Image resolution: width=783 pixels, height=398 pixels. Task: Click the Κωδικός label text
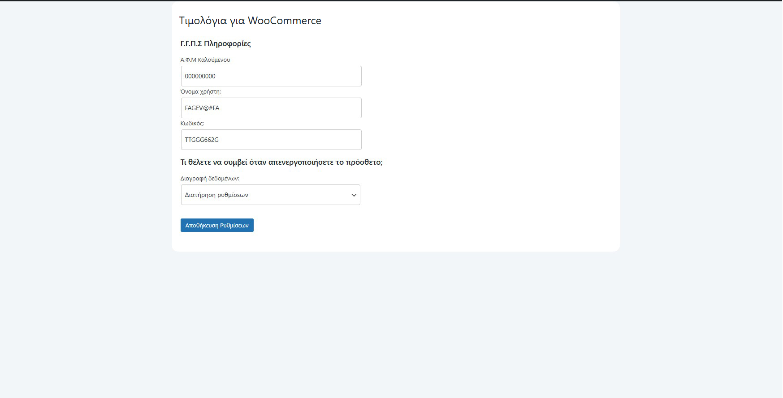coord(192,123)
